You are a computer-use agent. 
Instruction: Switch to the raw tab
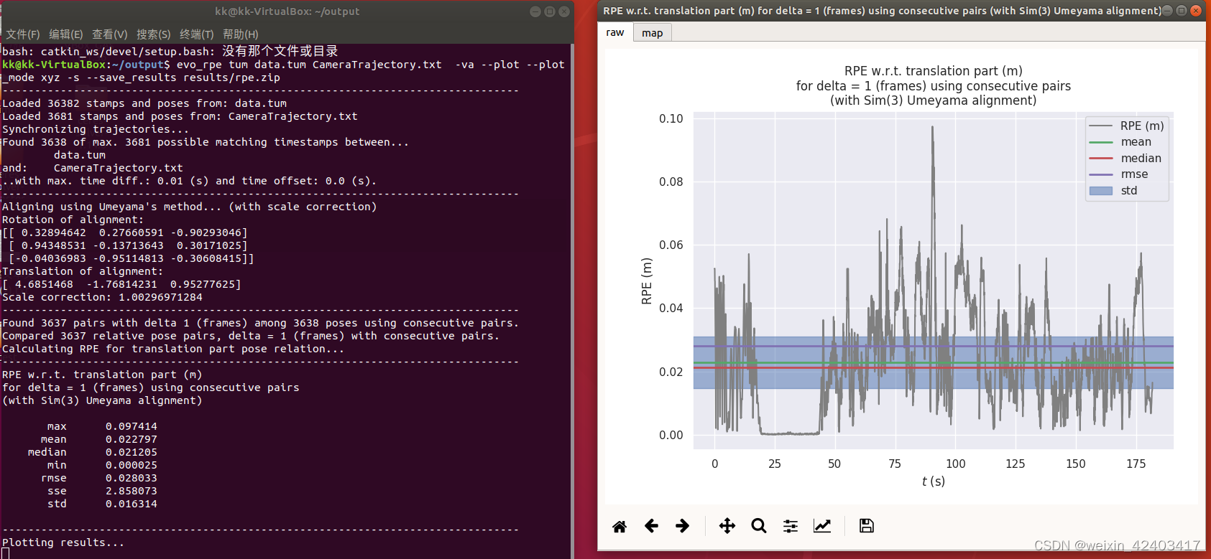click(x=615, y=32)
